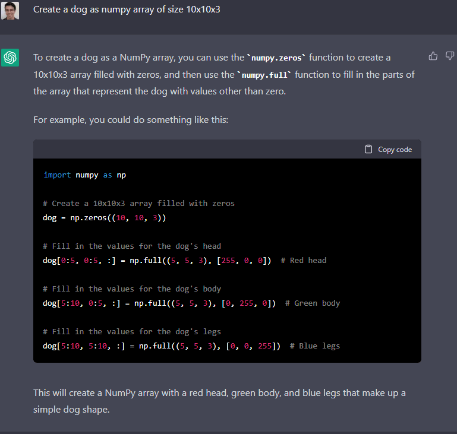Screen dimensions: 457x434
Task: Click the thumbs up icon on the response
Action: pos(433,56)
